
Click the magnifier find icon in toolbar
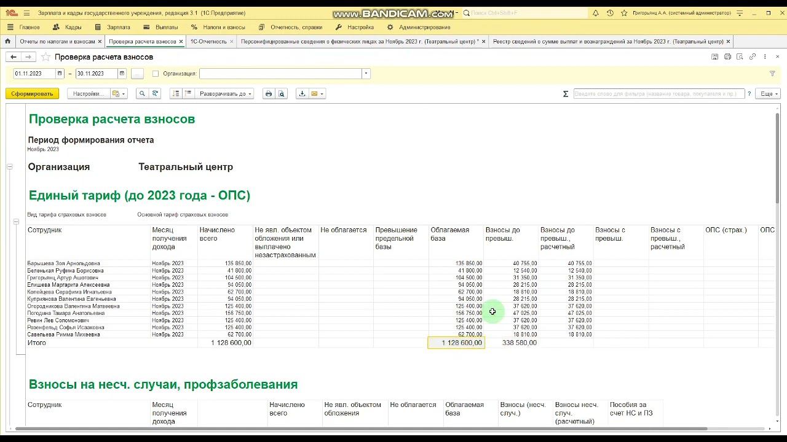coord(142,94)
